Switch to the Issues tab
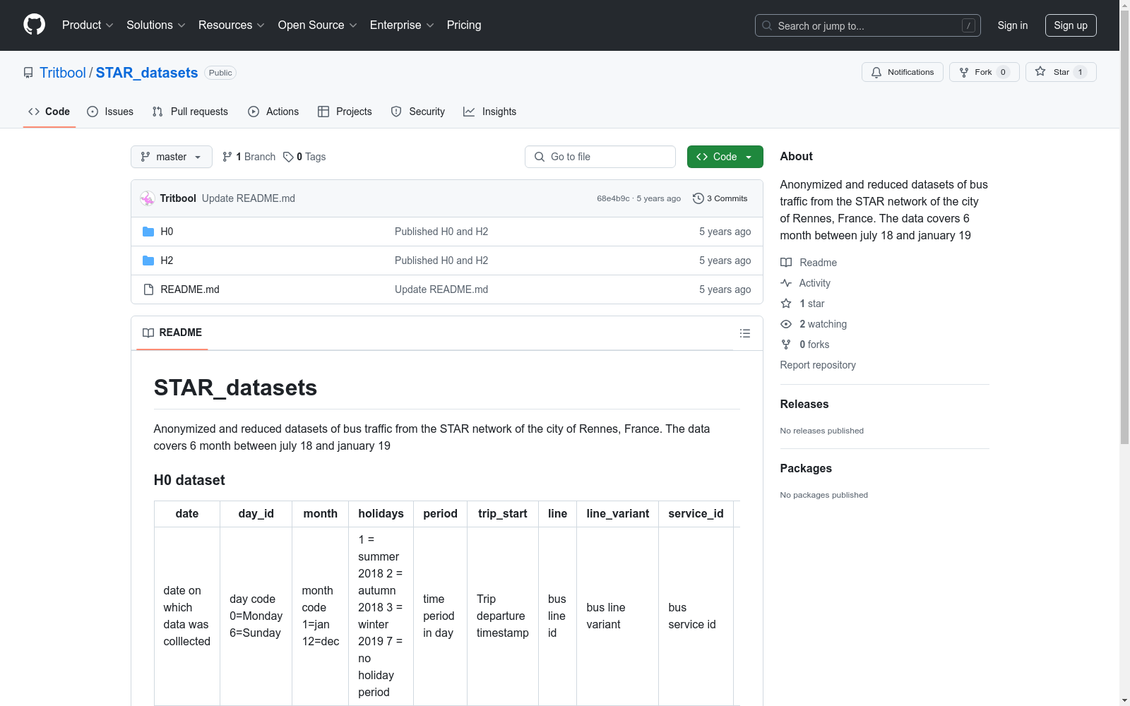1130x706 pixels. coord(110,112)
